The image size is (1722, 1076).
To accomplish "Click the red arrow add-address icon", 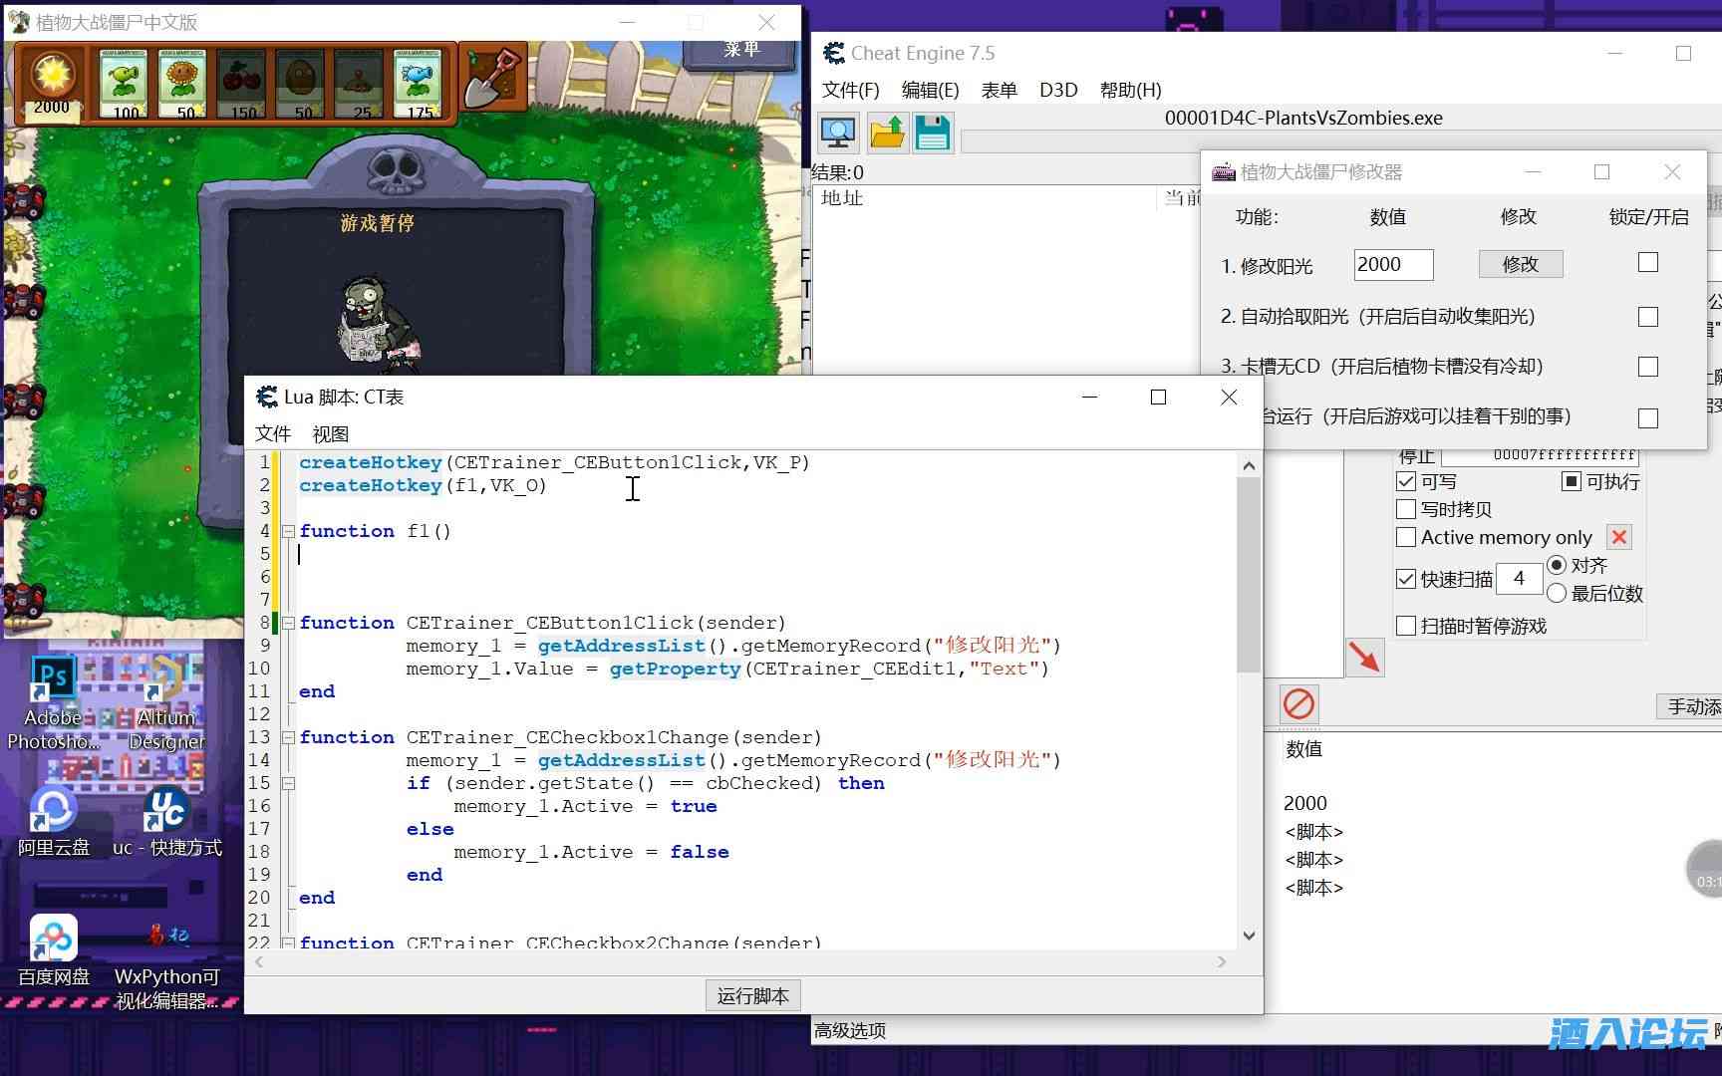I will [x=1364, y=658].
